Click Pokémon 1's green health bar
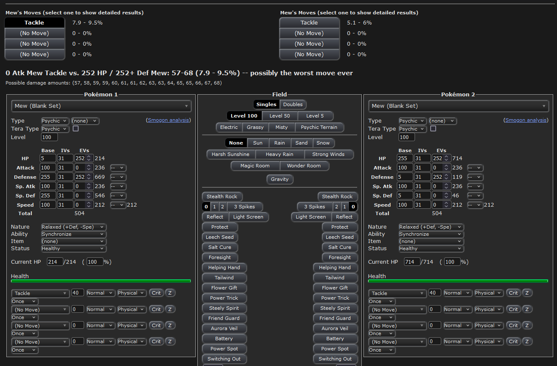Image resolution: width=557 pixels, height=366 pixels. pos(101,281)
